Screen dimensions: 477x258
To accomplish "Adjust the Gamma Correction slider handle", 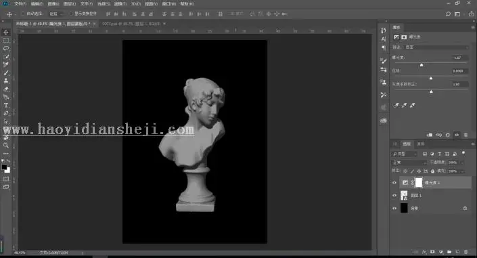I will point(431,91).
